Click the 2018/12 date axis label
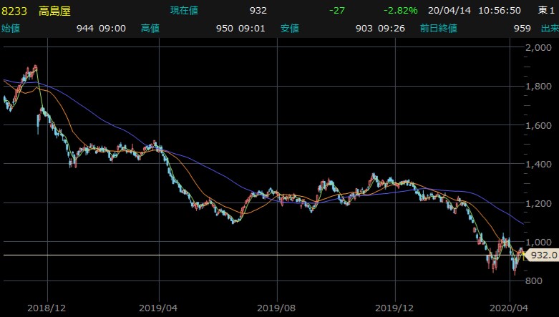The height and width of the screenshot is (317, 559). (x=47, y=308)
